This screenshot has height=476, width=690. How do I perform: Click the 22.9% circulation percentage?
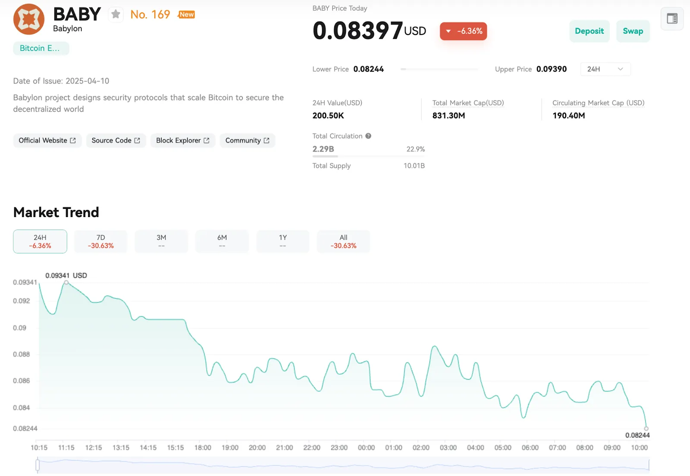pyautogui.click(x=415, y=149)
